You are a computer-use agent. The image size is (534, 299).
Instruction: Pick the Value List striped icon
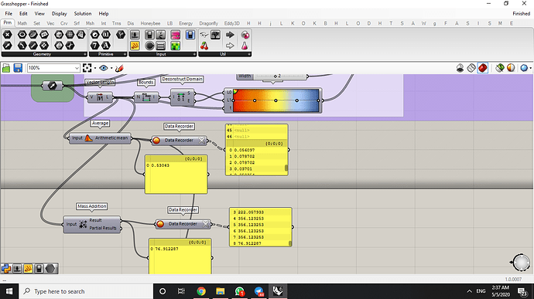[161, 46]
